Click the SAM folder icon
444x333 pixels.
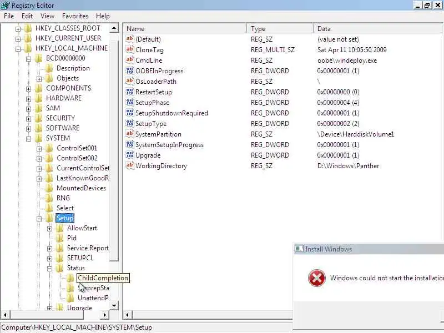38,108
